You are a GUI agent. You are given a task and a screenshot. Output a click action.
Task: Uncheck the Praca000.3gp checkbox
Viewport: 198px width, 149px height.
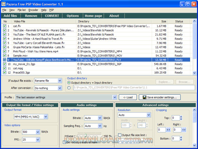(x=4, y=72)
